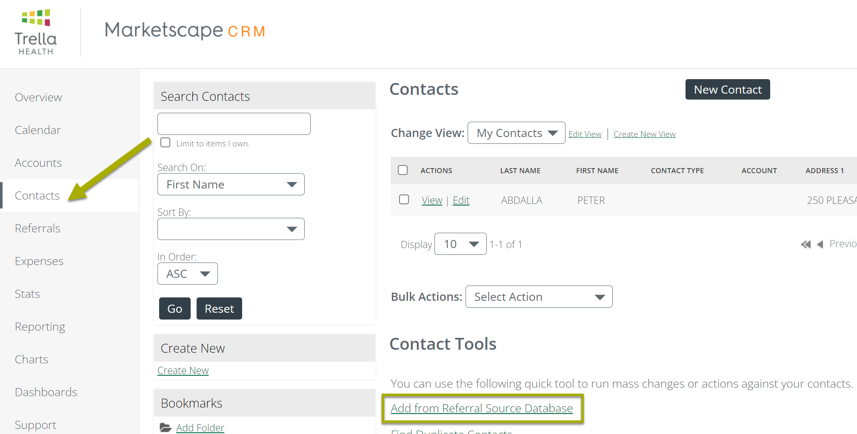
Task: Open Referrals in the sidebar
Action: point(37,228)
